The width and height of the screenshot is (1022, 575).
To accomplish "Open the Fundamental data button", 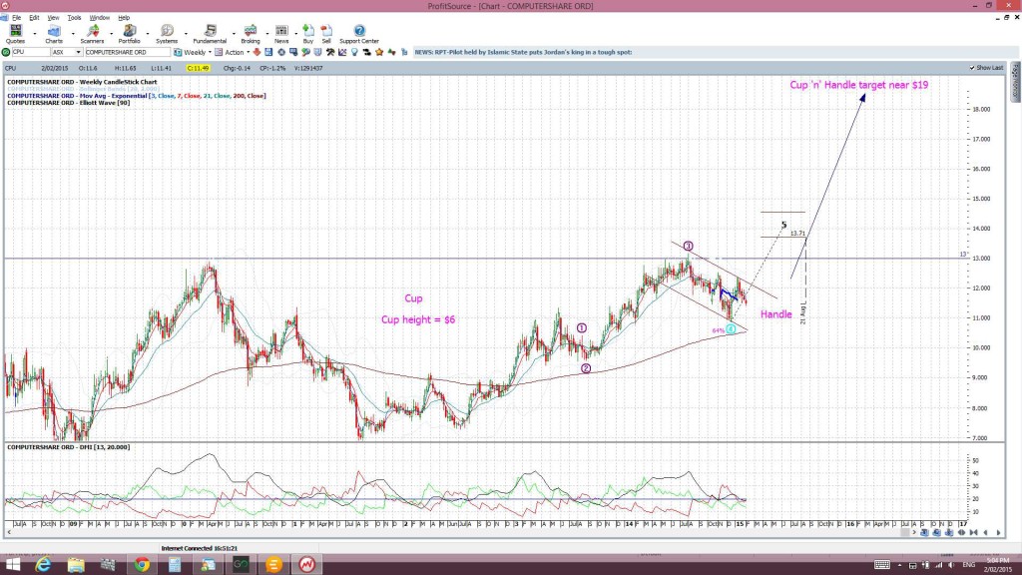I will click(210, 34).
